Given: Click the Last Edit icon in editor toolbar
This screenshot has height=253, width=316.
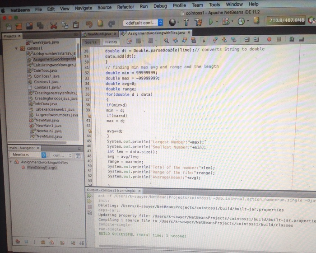Looking at the screenshot, I should (129, 41).
